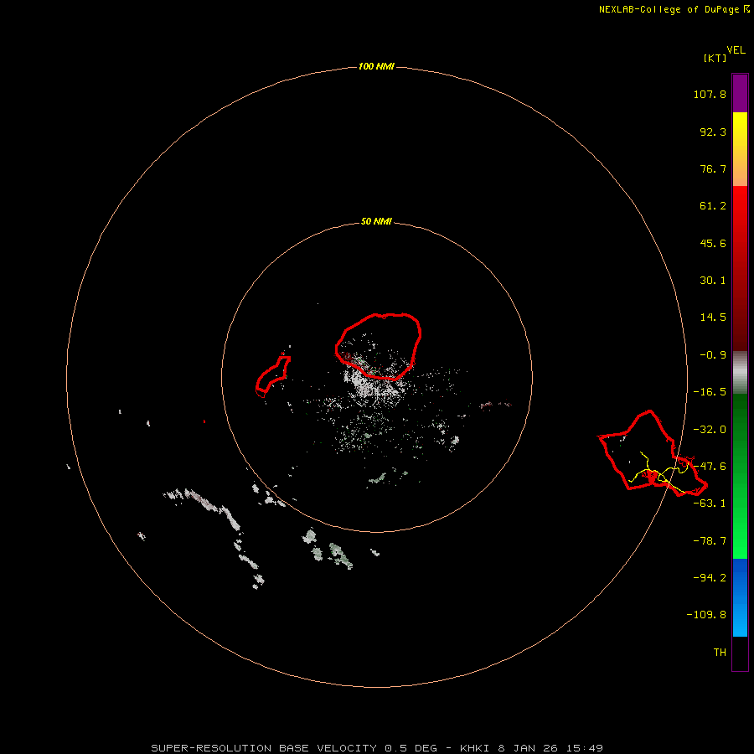
Task: Select the -16.5 legend value
Action: click(710, 392)
